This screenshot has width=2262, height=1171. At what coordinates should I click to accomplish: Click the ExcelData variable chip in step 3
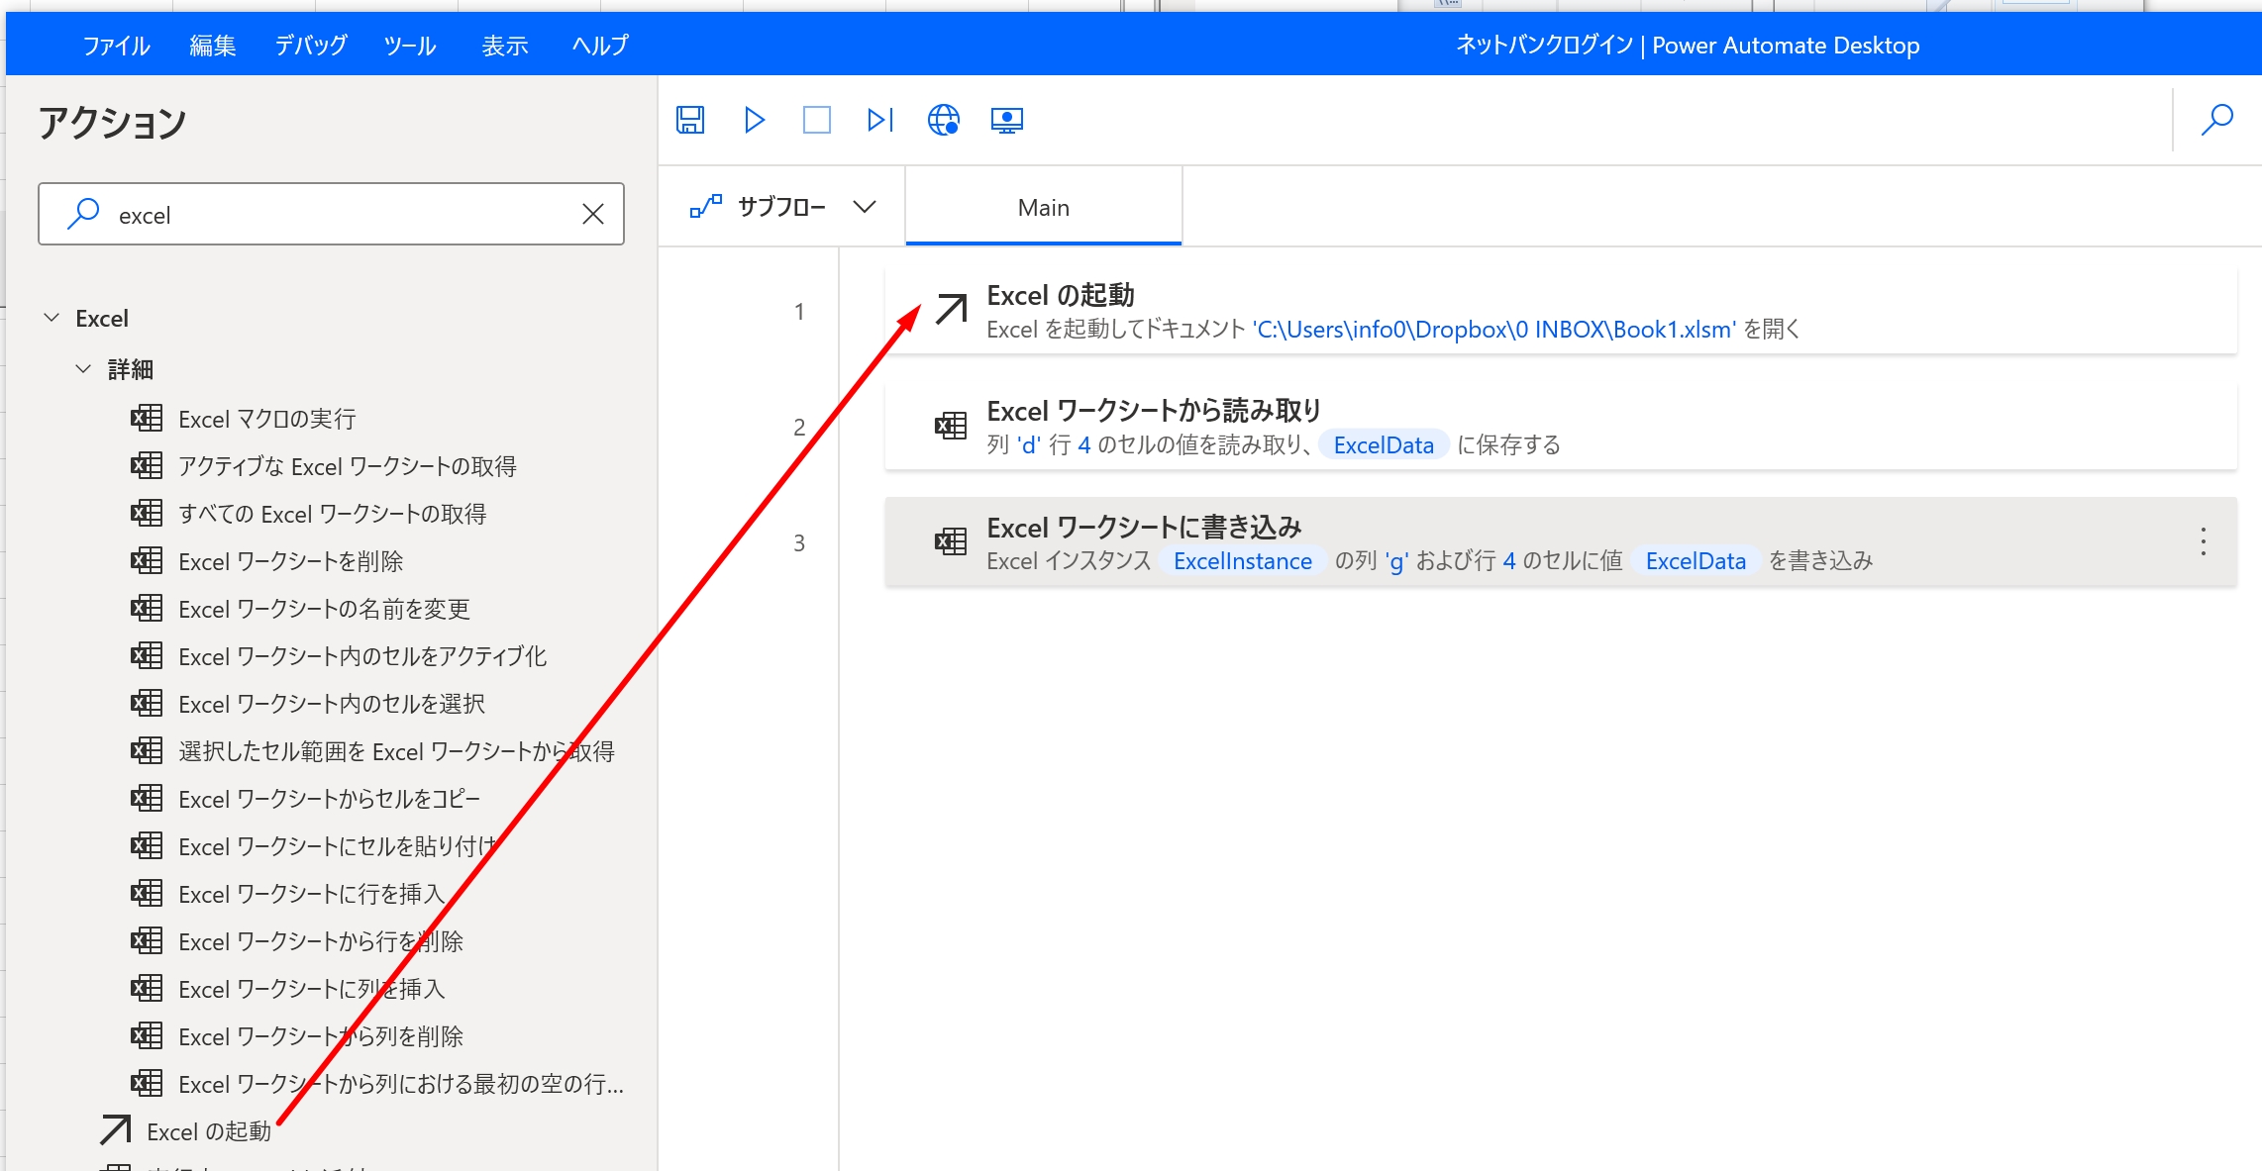(x=1696, y=561)
